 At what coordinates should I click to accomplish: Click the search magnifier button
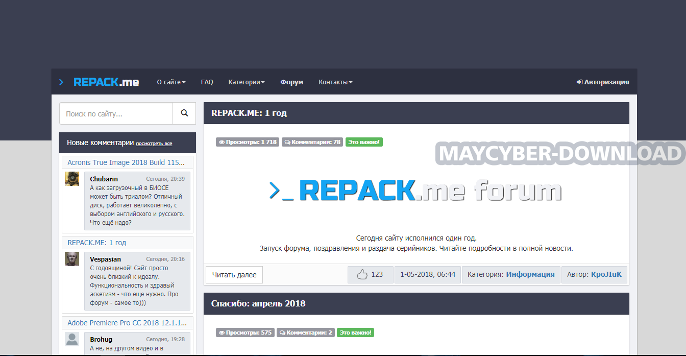(x=184, y=113)
